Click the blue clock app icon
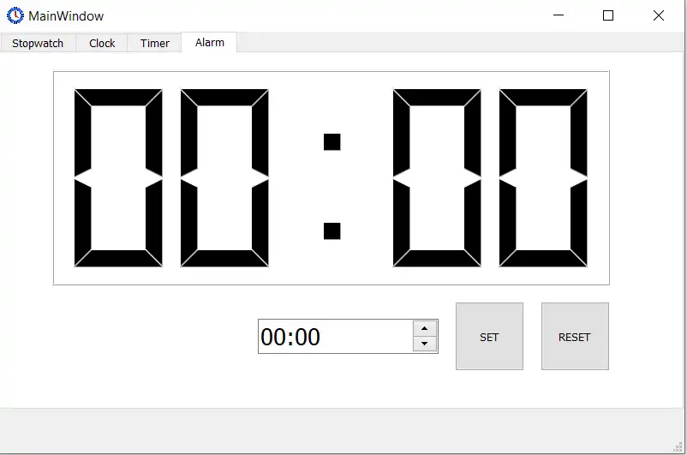The height and width of the screenshot is (455, 687). [x=15, y=15]
